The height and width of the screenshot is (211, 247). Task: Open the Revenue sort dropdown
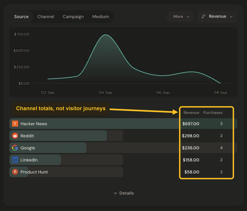coord(217,16)
